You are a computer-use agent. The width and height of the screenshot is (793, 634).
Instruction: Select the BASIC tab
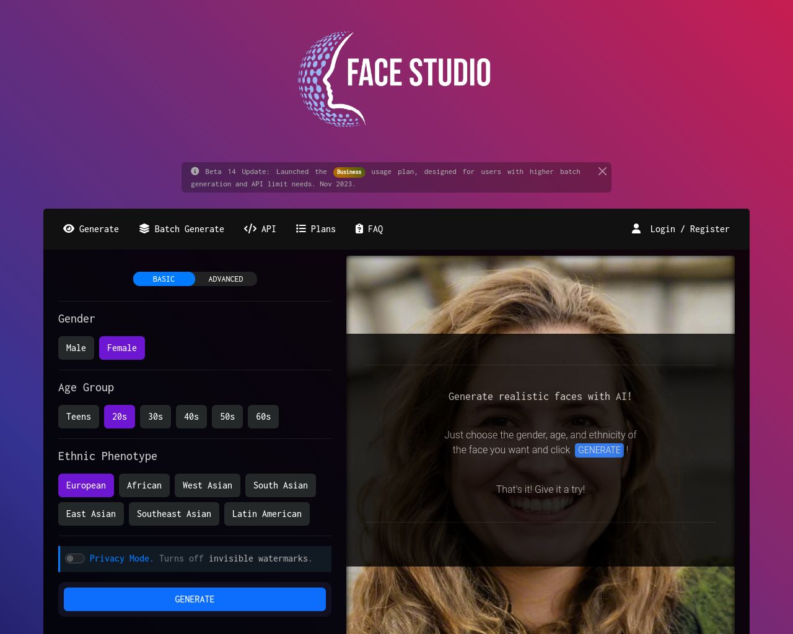click(x=164, y=279)
